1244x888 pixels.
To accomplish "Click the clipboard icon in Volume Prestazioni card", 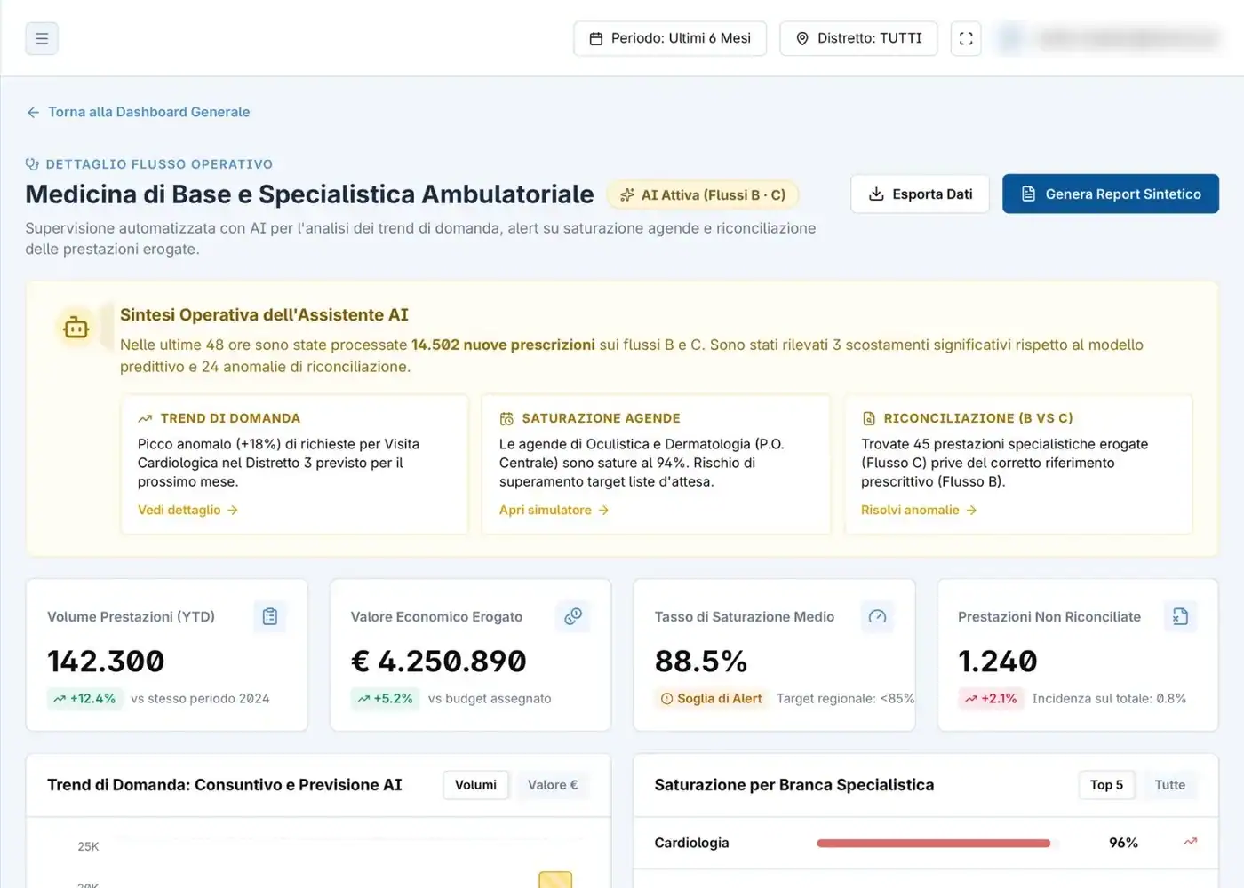I will tap(270, 616).
